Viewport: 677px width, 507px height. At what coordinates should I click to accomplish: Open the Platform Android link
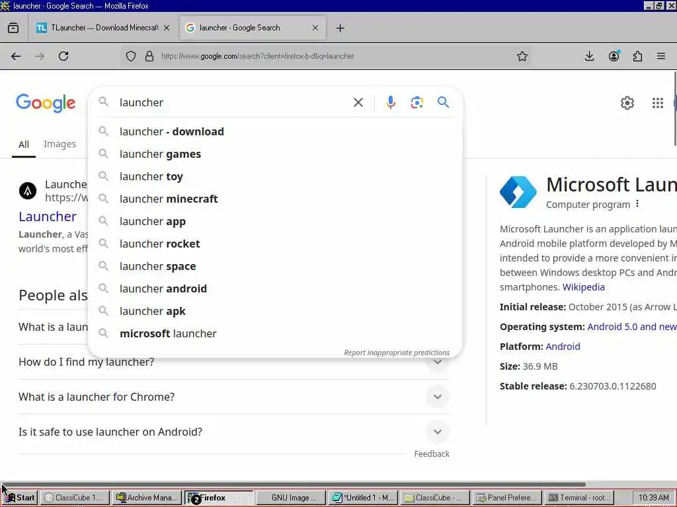pyautogui.click(x=563, y=347)
